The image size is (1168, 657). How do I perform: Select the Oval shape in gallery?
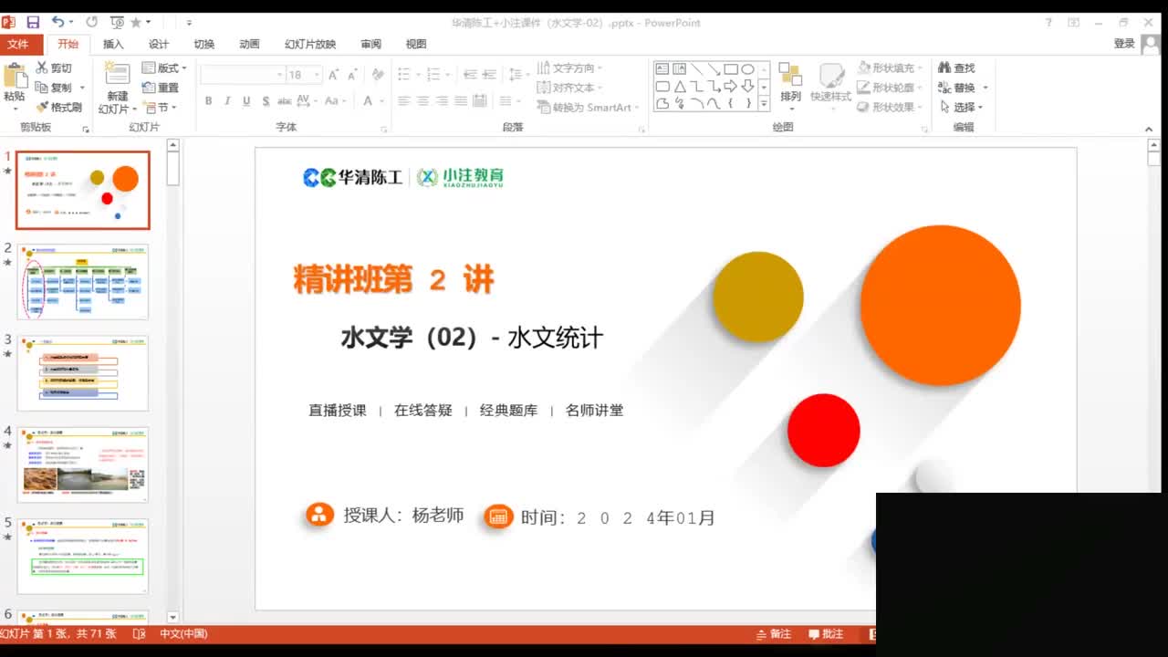pyautogui.click(x=747, y=68)
